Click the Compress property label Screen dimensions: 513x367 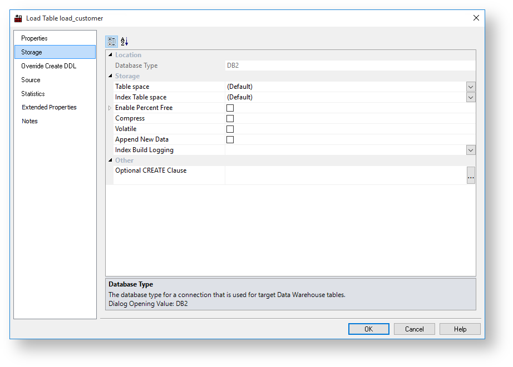tap(130, 118)
